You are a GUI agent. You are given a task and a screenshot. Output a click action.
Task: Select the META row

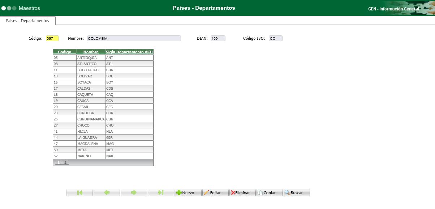click(x=103, y=150)
